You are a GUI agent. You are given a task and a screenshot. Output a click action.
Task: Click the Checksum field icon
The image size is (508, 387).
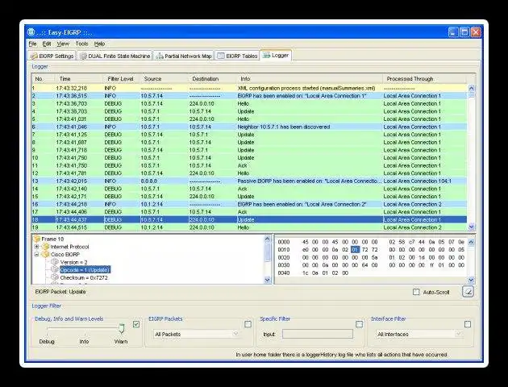click(x=55, y=277)
